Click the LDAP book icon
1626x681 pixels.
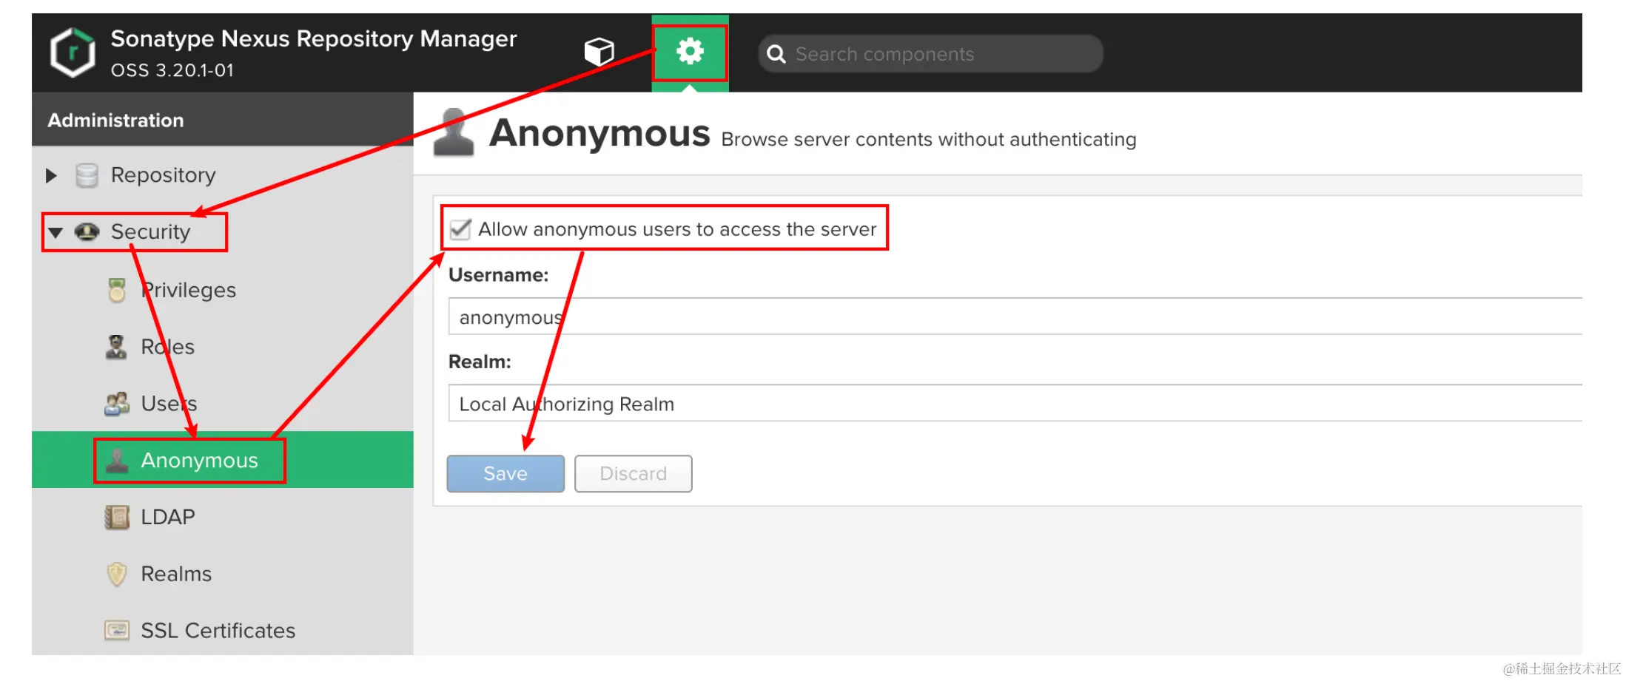coord(117,517)
